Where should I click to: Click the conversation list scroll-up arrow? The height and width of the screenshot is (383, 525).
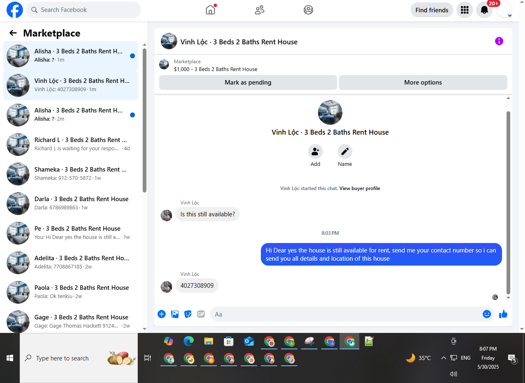tap(144, 44)
